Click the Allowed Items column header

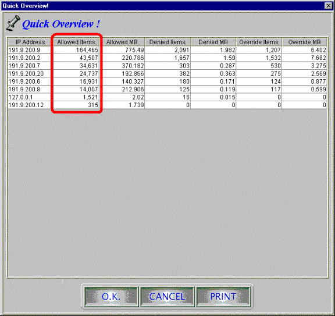pyautogui.click(x=76, y=42)
